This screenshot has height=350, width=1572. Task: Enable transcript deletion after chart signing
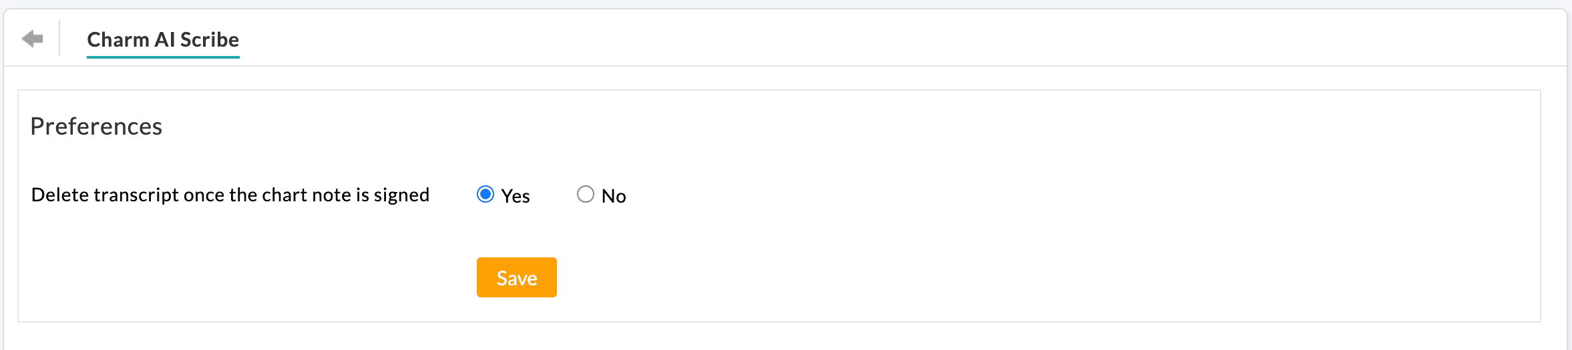485,194
